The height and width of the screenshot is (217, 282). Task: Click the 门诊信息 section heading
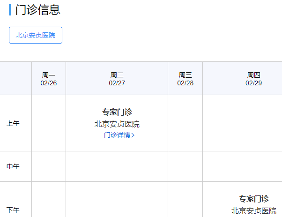38,10
